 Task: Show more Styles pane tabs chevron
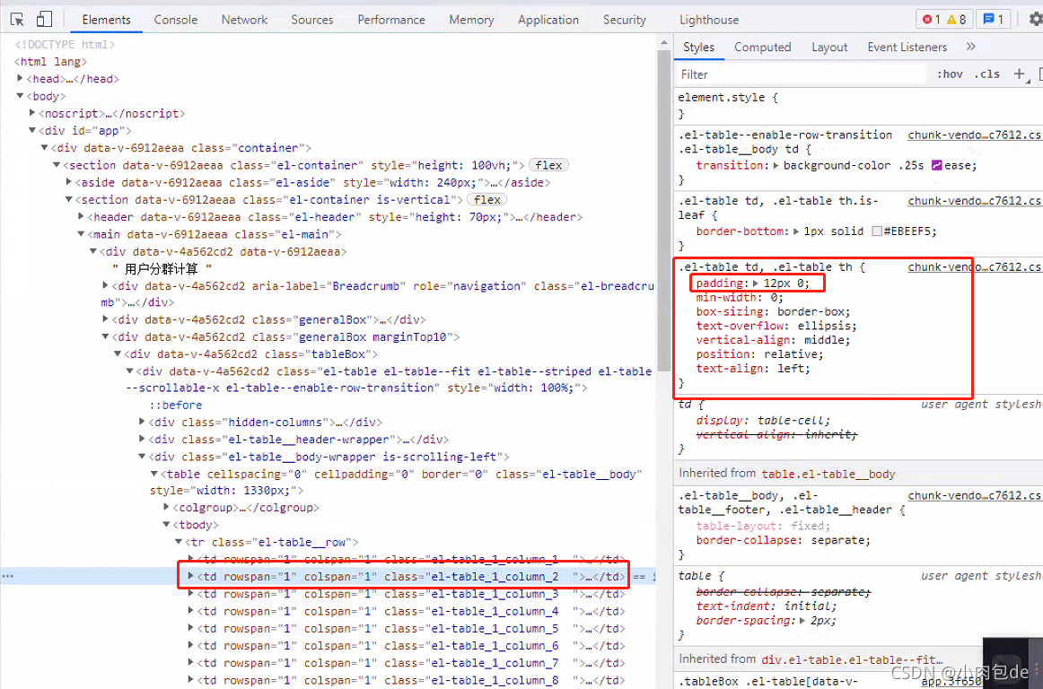[x=970, y=47]
